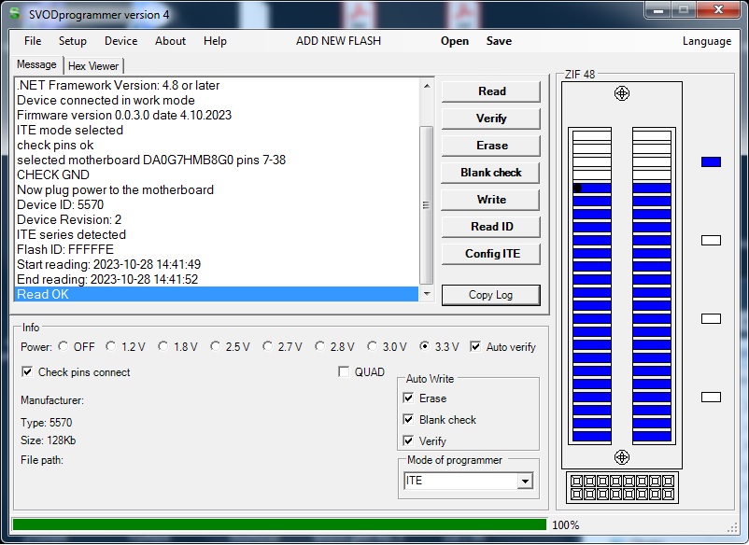Click the Config ITE button

491,254
